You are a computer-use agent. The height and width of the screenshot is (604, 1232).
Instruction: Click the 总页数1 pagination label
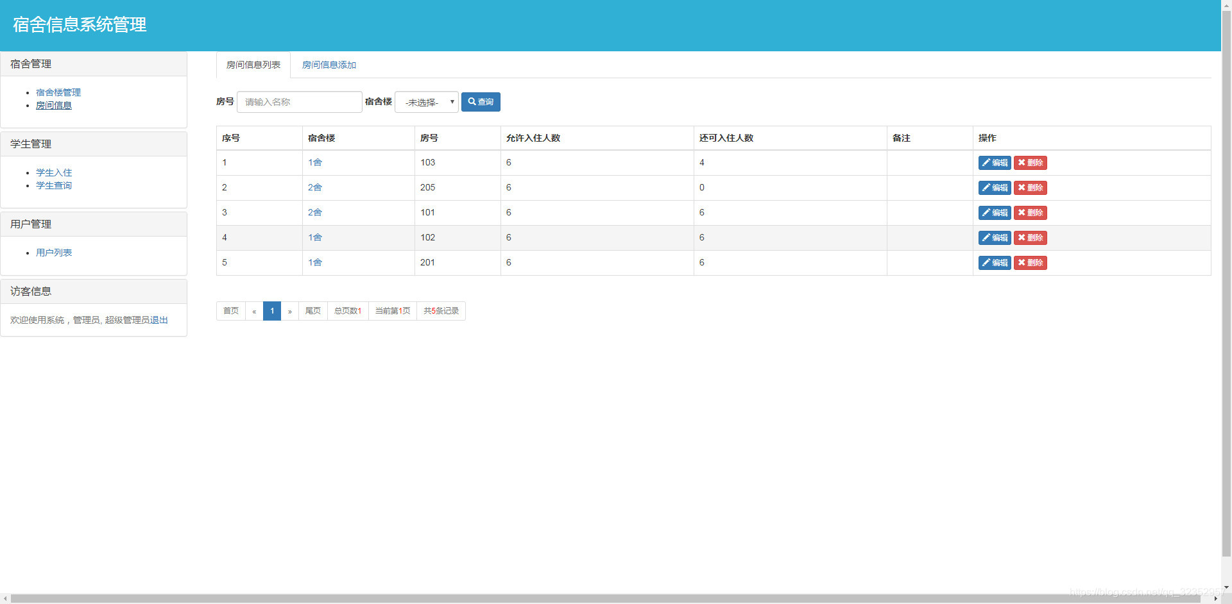coord(348,311)
